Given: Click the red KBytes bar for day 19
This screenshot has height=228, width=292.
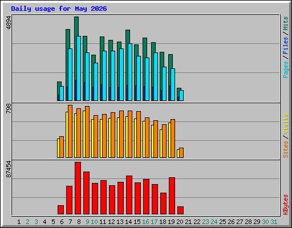Looking at the screenshot, I should coord(172,196).
